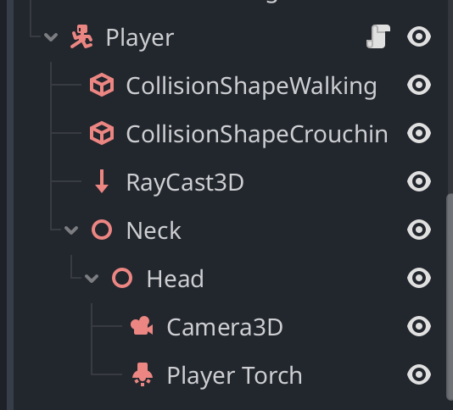The width and height of the screenshot is (453, 410).
Task: Hide the CollisionShapeWalking node
Action: [x=419, y=85]
